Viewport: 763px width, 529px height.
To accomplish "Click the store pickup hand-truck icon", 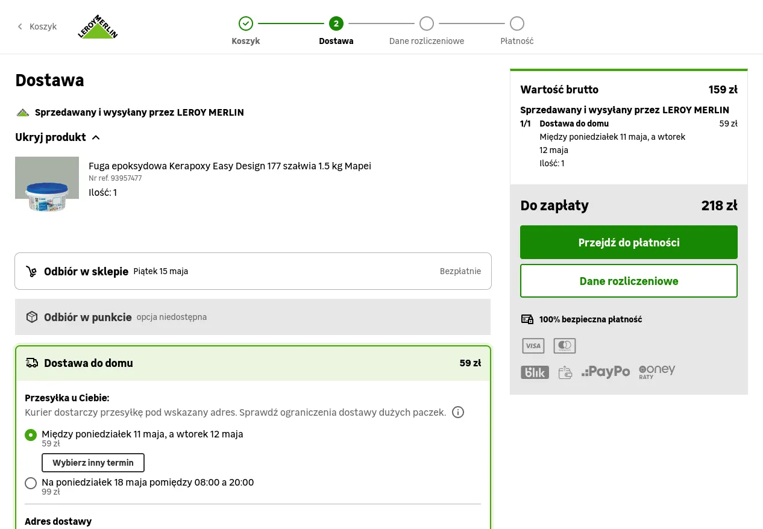I will tap(31, 271).
